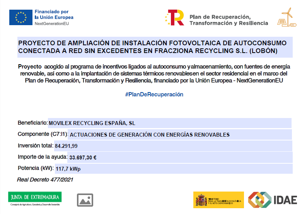Click the image placeholder icon

coord(85,199)
